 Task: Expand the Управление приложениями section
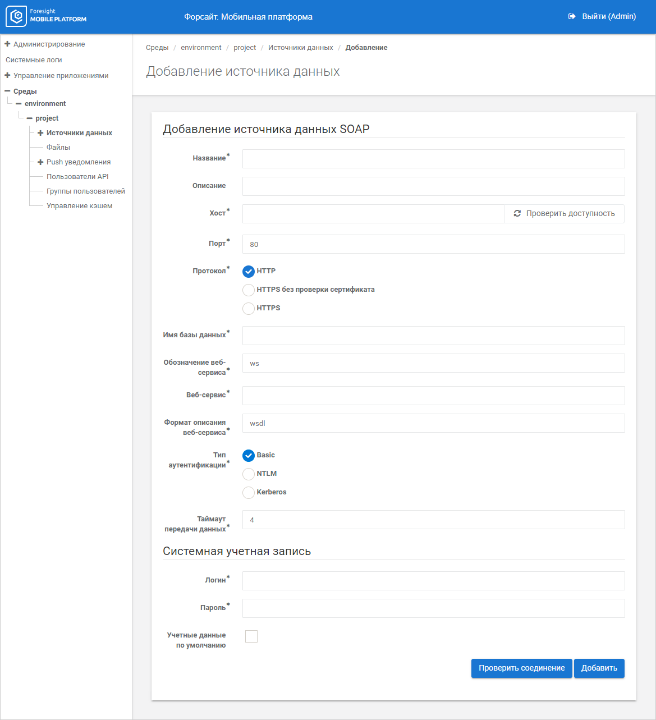click(7, 75)
